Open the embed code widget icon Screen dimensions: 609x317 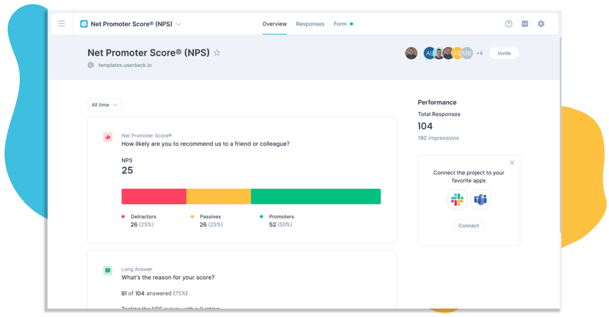pos(524,24)
